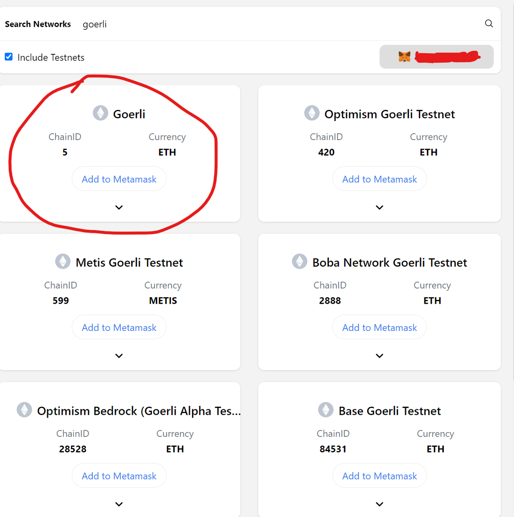Click the Boba Network Goerli logo icon
Screen dimensions: 514x517
pyautogui.click(x=300, y=262)
